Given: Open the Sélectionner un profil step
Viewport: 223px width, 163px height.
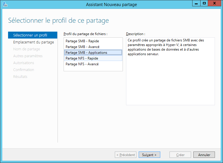Looking at the screenshot, I should click(x=30, y=35).
